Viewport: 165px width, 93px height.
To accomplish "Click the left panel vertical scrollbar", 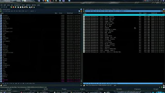I will pyautogui.click(x=81, y=47).
